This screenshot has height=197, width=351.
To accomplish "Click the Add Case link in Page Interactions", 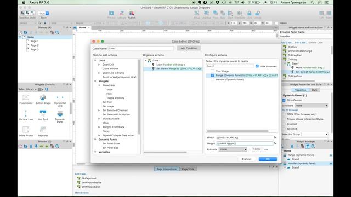I will (x=81, y=174).
